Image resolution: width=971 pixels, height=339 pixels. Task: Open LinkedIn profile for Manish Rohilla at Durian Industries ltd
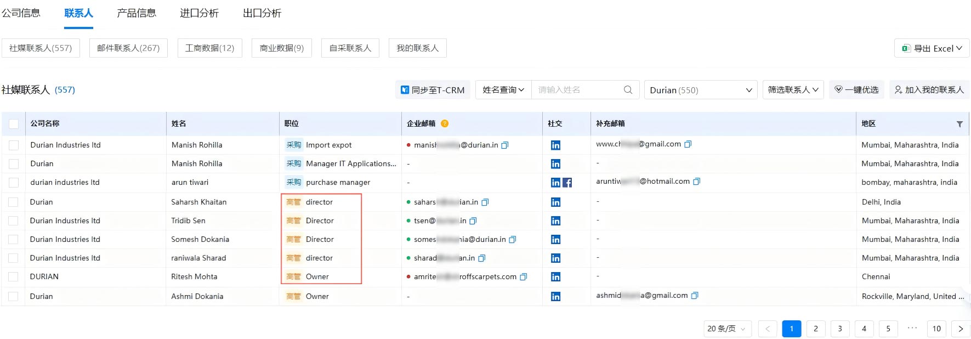pos(555,145)
